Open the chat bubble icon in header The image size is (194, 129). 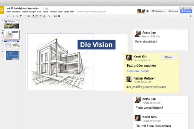point(147,11)
